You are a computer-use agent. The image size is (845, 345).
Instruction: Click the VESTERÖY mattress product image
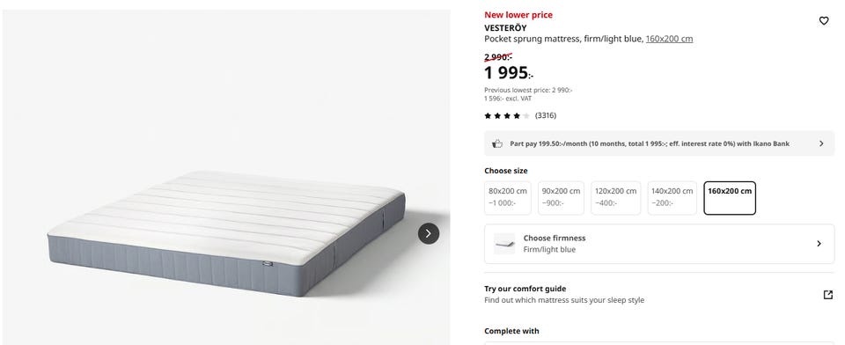(226, 233)
